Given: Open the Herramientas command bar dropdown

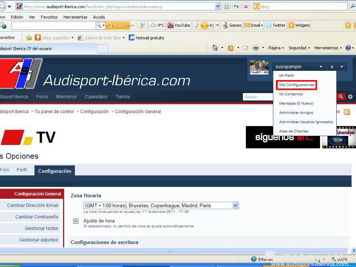Looking at the screenshot, I should [x=328, y=48].
